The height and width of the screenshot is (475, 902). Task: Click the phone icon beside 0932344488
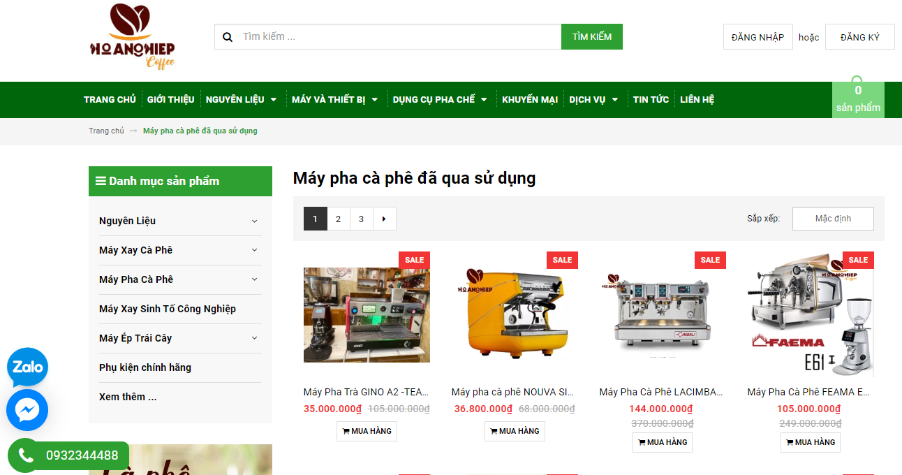(25, 455)
